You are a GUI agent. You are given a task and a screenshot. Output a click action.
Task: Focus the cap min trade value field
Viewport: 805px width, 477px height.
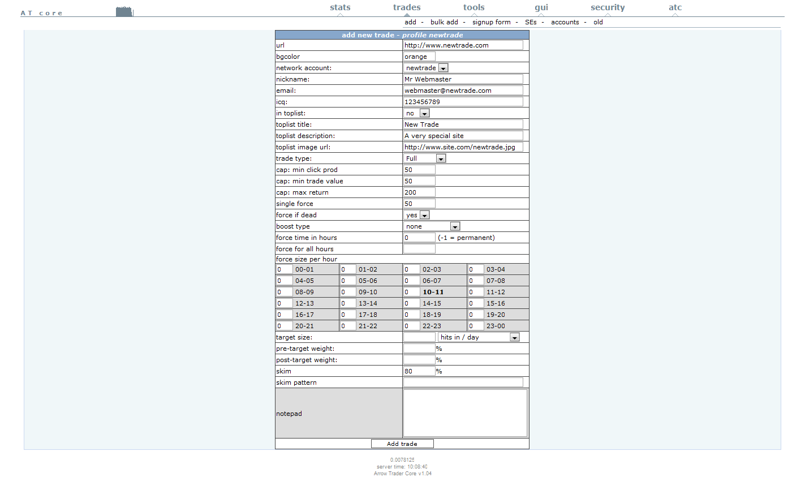[419, 181]
